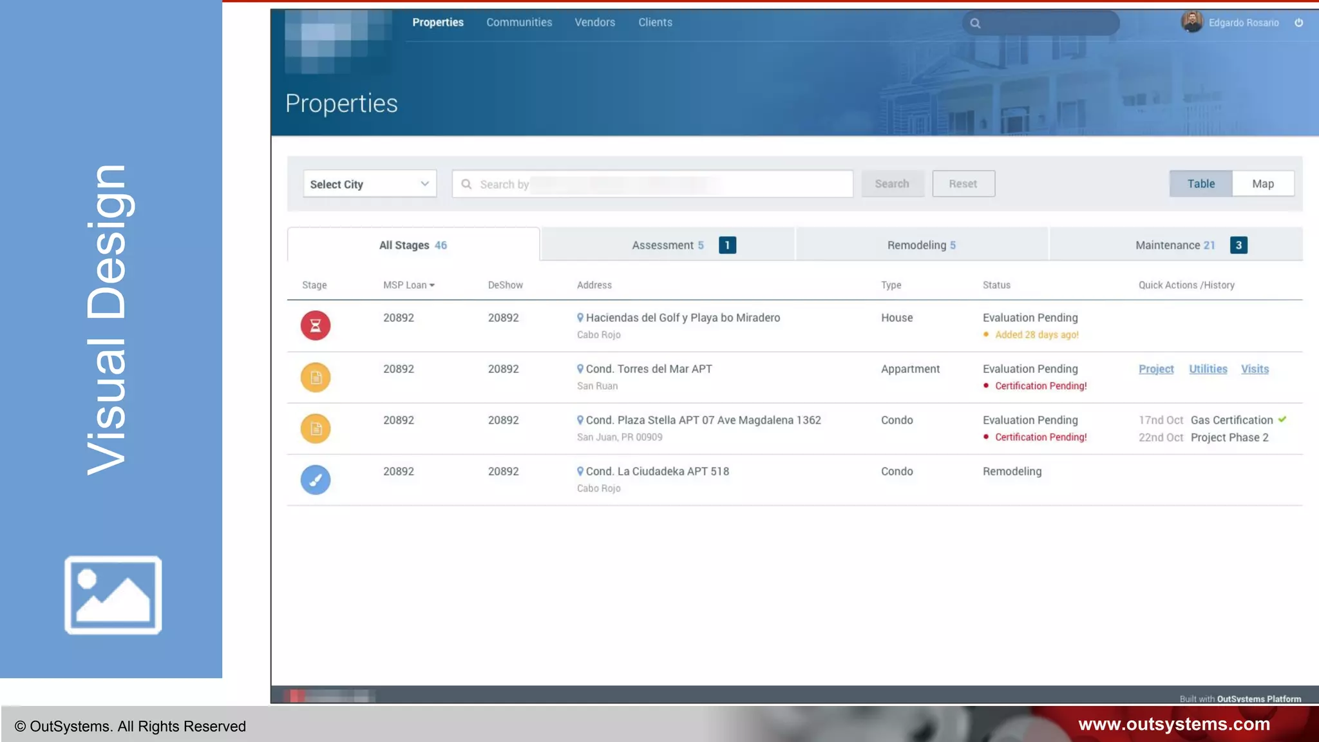Click Edgardo Rosario's avatar picture
The width and height of the screenshot is (1319, 742).
[1191, 22]
